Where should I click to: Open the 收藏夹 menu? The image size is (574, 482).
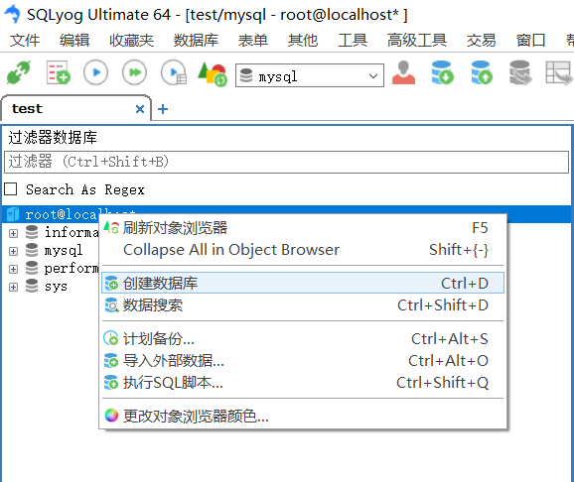pos(131,40)
